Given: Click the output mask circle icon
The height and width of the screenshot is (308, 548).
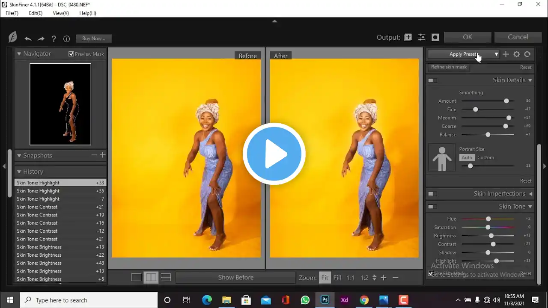Looking at the screenshot, I should [435, 37].
